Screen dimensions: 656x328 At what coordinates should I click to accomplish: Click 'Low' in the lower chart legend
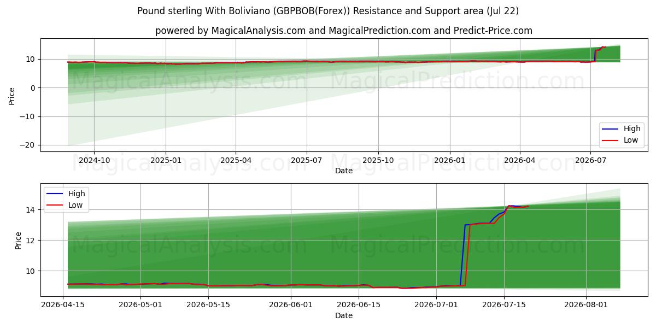[x=76, y=205]
